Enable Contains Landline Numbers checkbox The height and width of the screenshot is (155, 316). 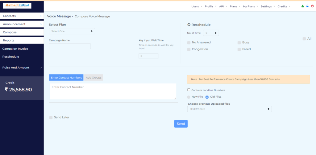pyautogui.click(x=189, y=90)
